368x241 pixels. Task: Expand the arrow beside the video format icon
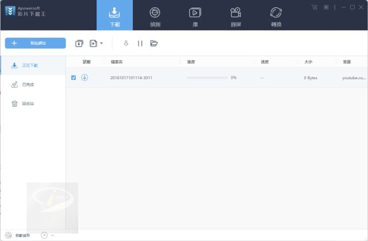(x=101, y=43)
